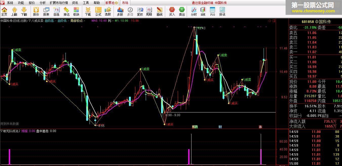342x166 pixels.
Task: Select the 换手 16.51% value
Action: click(310, 106)
